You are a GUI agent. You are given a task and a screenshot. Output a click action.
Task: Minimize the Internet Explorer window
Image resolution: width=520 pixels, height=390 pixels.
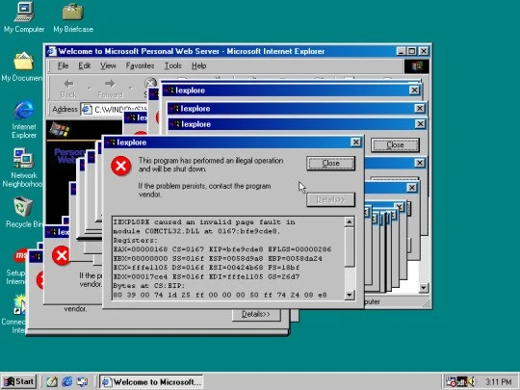(401, 51)
